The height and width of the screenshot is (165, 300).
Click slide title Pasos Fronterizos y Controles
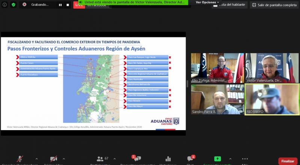point(76,49)
